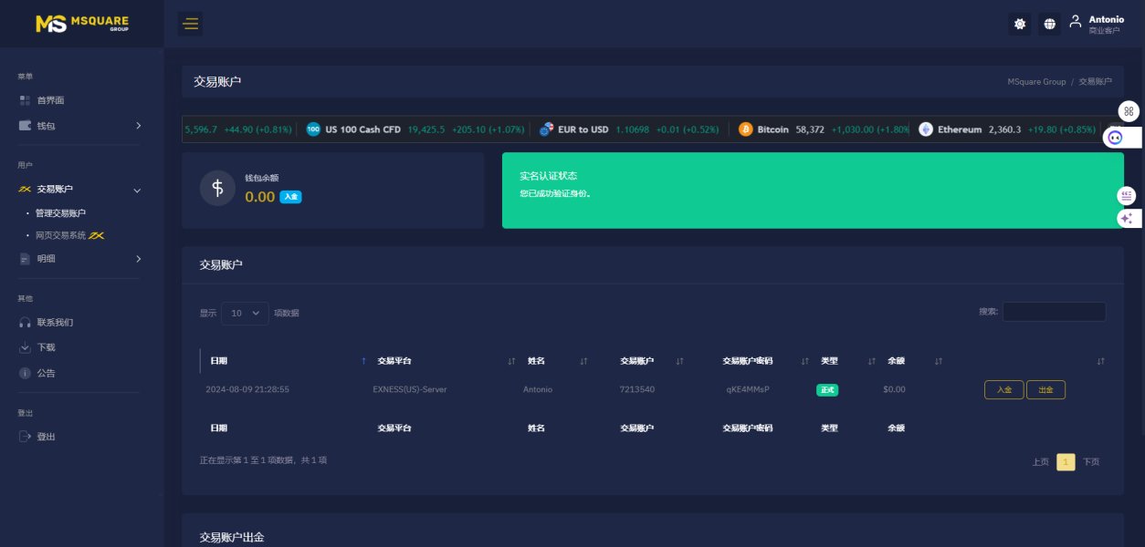Click the Bitcoin ticker icon
Screen dimensions: 1145x547
point(746,129)
